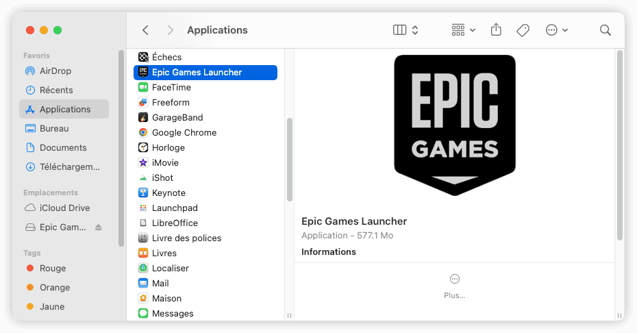Open iCloud Drive in the sidebar
The image size is (637, 333).
[x=64, y=208]
